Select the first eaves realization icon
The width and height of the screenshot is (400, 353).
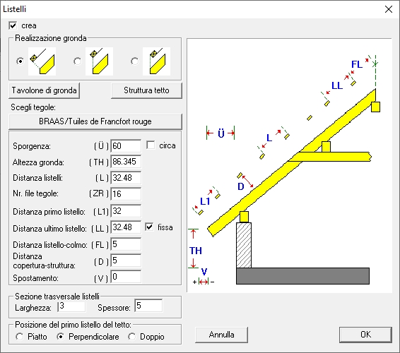pos(42,61)
